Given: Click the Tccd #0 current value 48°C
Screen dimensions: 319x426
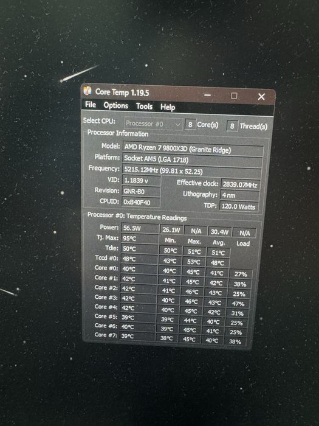Looking at the screenshot, I should coord(139,259).
